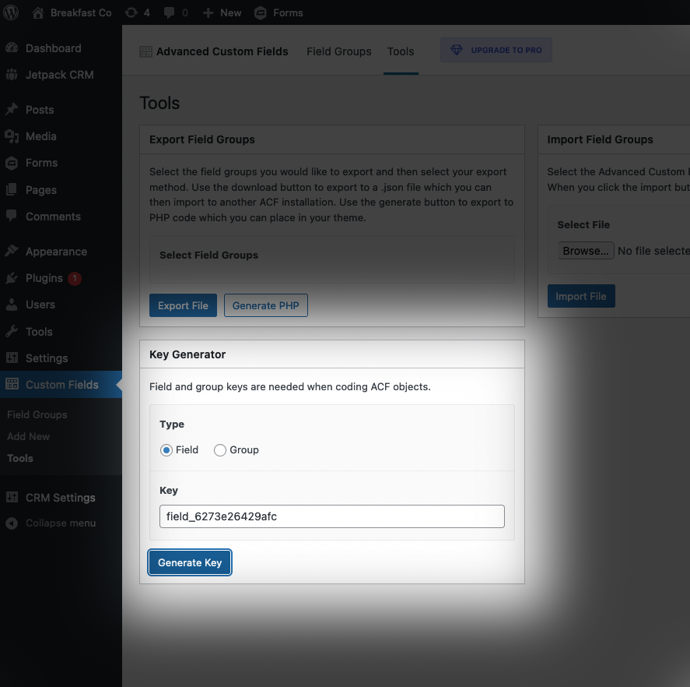Click the Plugins update count badge

point(75,278)
